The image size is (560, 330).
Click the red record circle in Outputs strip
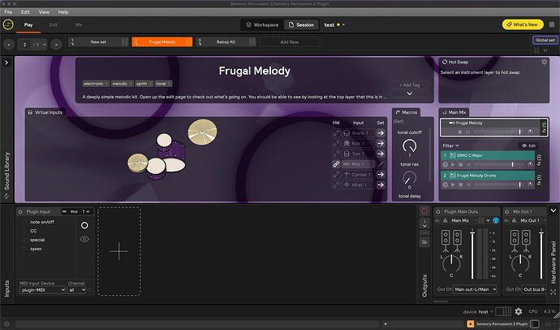[x=424, y=211]
